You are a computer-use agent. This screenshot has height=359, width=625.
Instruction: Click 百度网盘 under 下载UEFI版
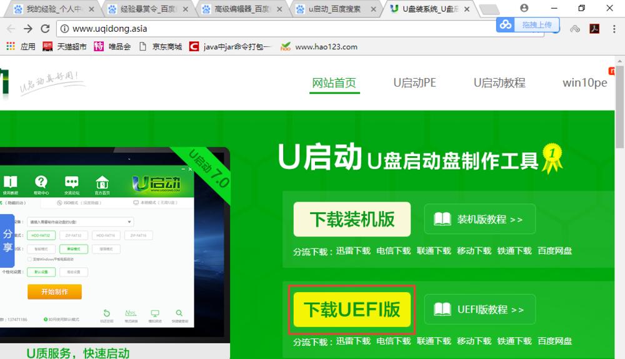pos(554,341)
